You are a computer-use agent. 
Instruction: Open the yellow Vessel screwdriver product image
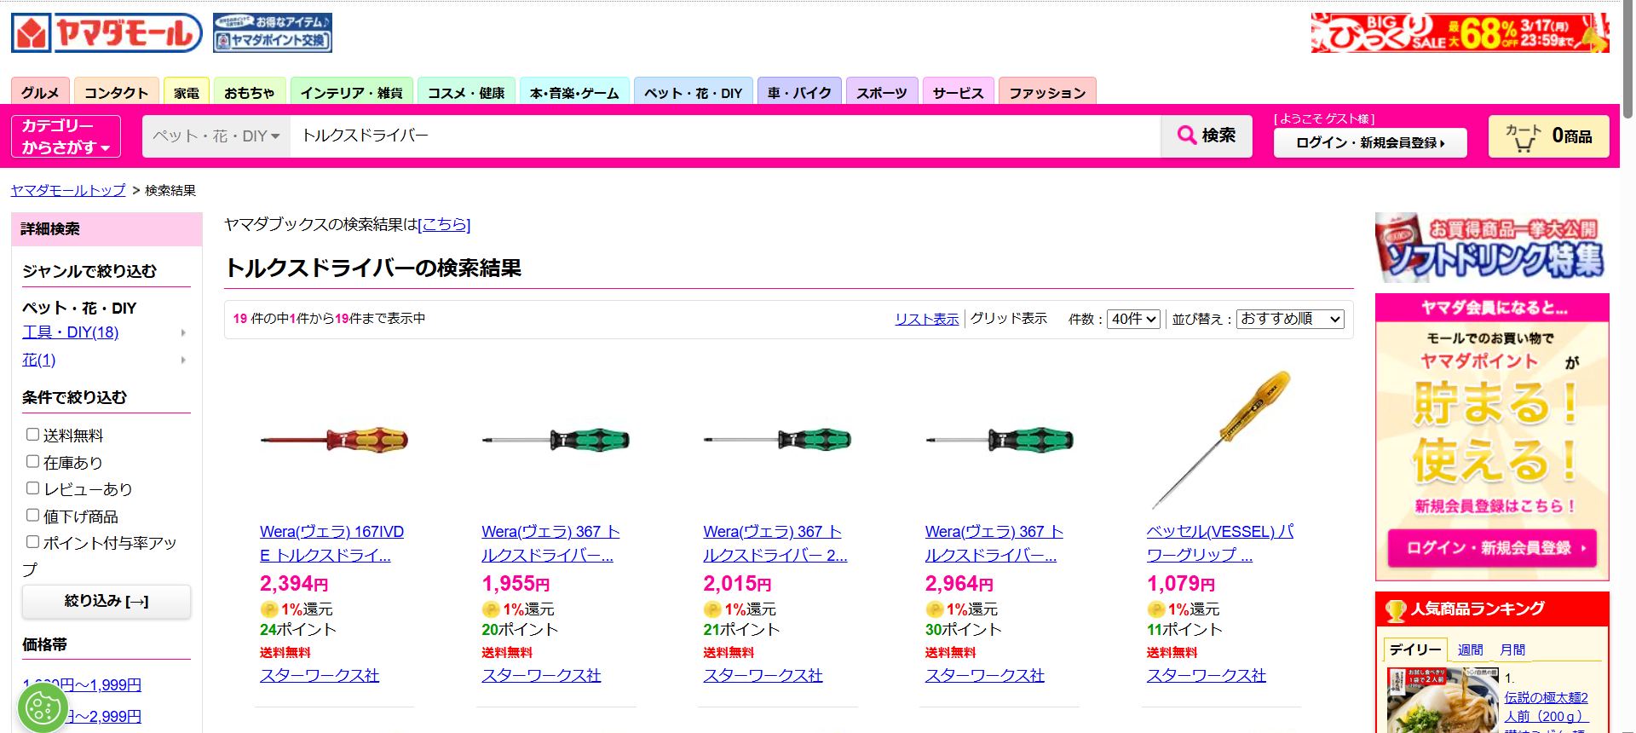[x=1222, y=439]
